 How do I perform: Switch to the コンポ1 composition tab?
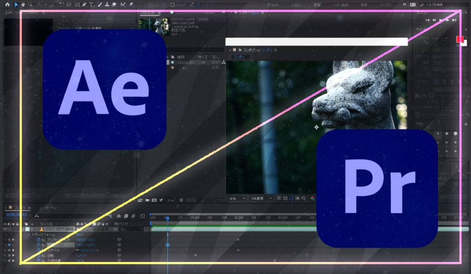pyautogui.click(x=238, y=56)
